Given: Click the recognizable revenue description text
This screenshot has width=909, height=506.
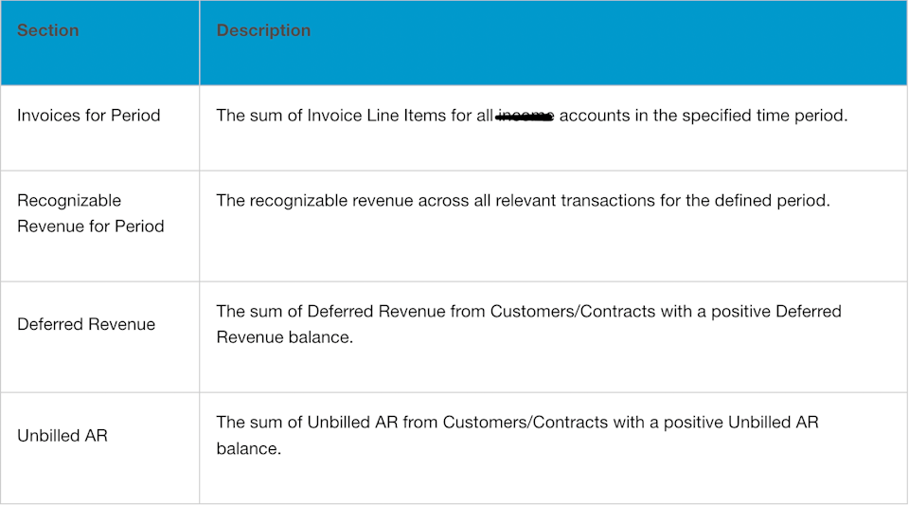Looking at the screenshot, I should [x=523, y=201].
